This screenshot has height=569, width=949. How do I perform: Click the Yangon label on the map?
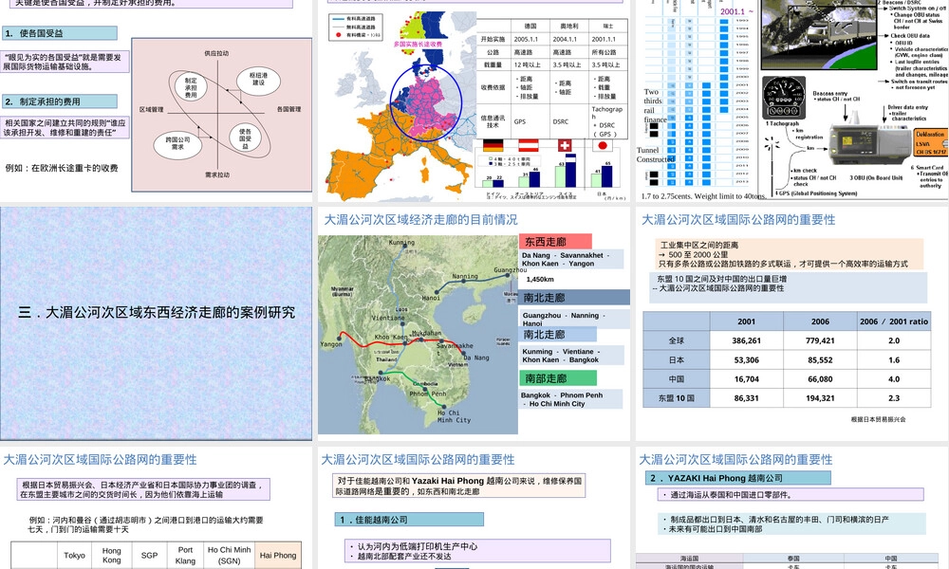click(x=331, y=344)
